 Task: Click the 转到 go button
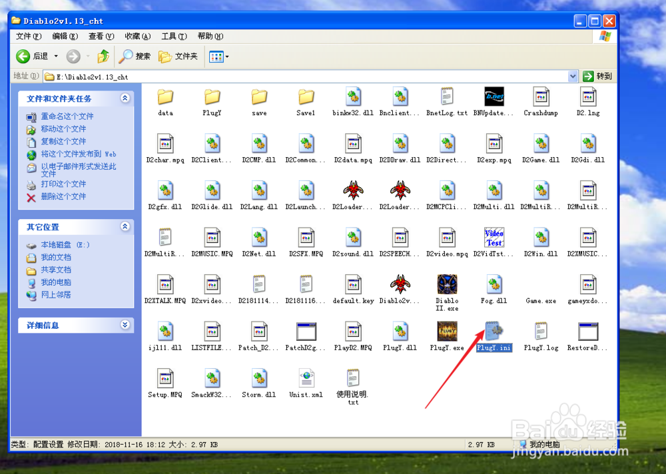(x=597, y=76)
